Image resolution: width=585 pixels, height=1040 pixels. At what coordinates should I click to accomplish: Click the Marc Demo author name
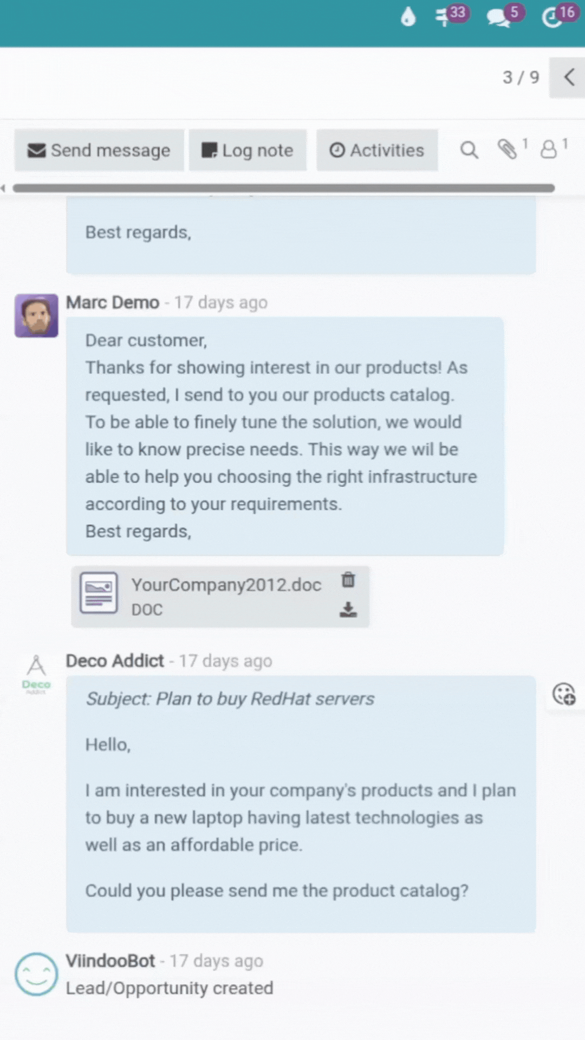[113, 302]
